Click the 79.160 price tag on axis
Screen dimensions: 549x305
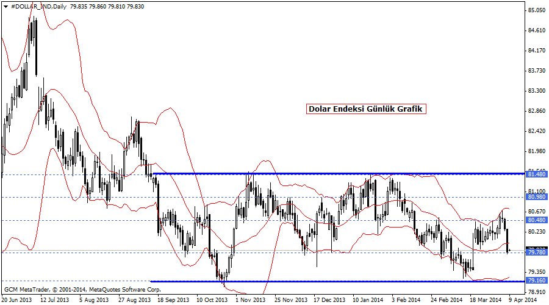click(536, 281)
